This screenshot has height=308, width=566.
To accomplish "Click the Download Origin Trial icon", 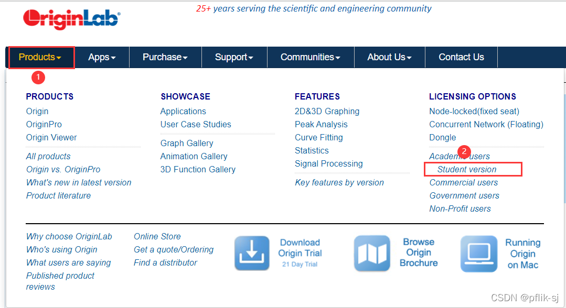I will click(252, 253).
